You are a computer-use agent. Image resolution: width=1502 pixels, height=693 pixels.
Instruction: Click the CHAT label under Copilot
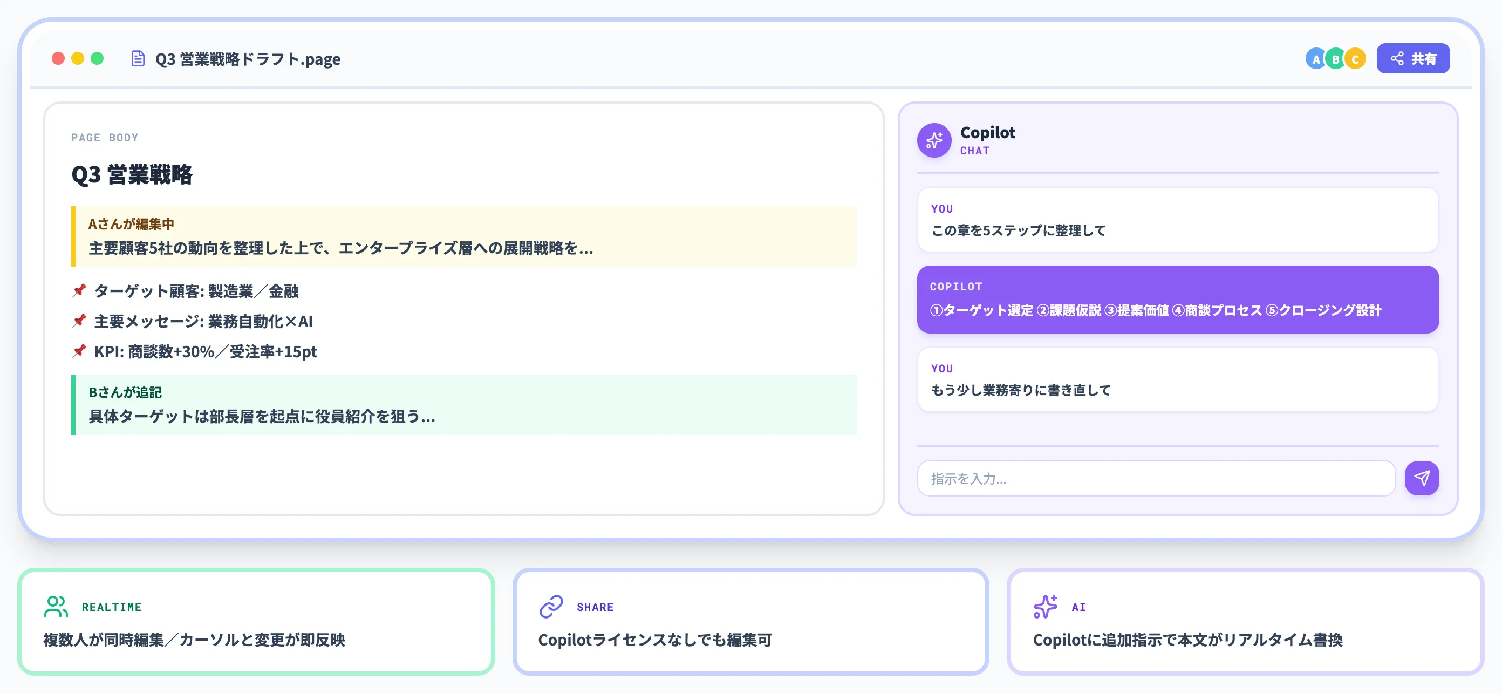[x=975, y=151]
